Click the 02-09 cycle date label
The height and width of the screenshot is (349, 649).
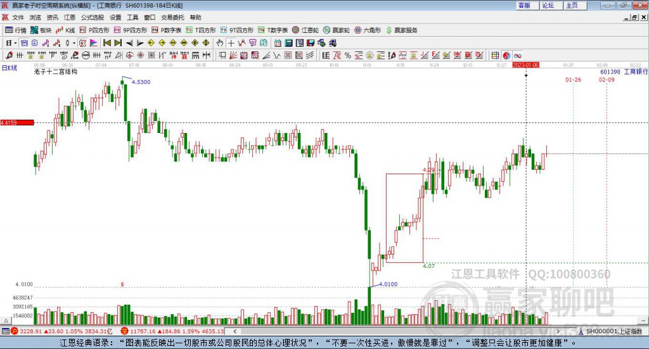tap(607, 79)
